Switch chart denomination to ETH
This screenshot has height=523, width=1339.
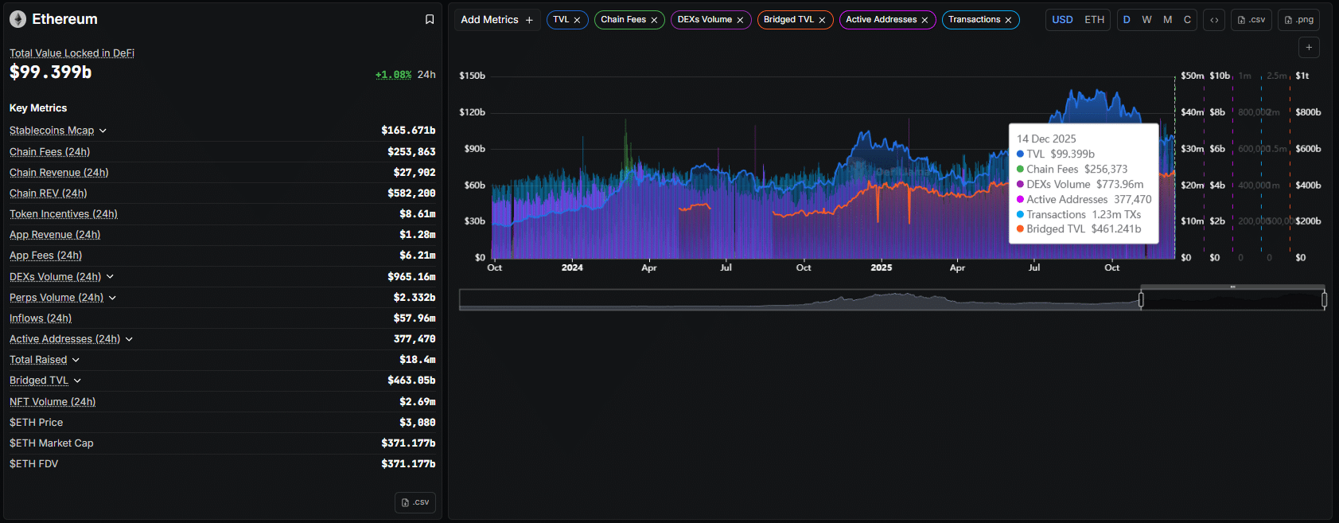click(1094, 20)
